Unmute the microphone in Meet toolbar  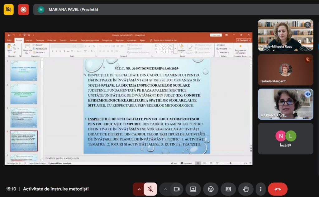(x=150, y=189)
